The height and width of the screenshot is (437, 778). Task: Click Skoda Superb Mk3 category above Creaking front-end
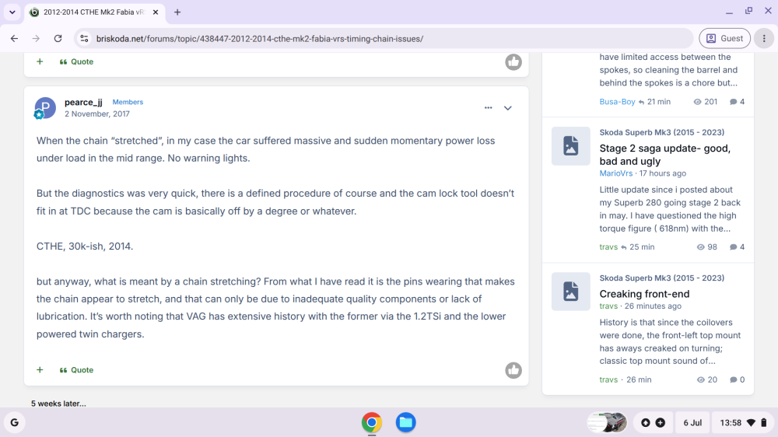pyautogui.click(x=661, y=278)
